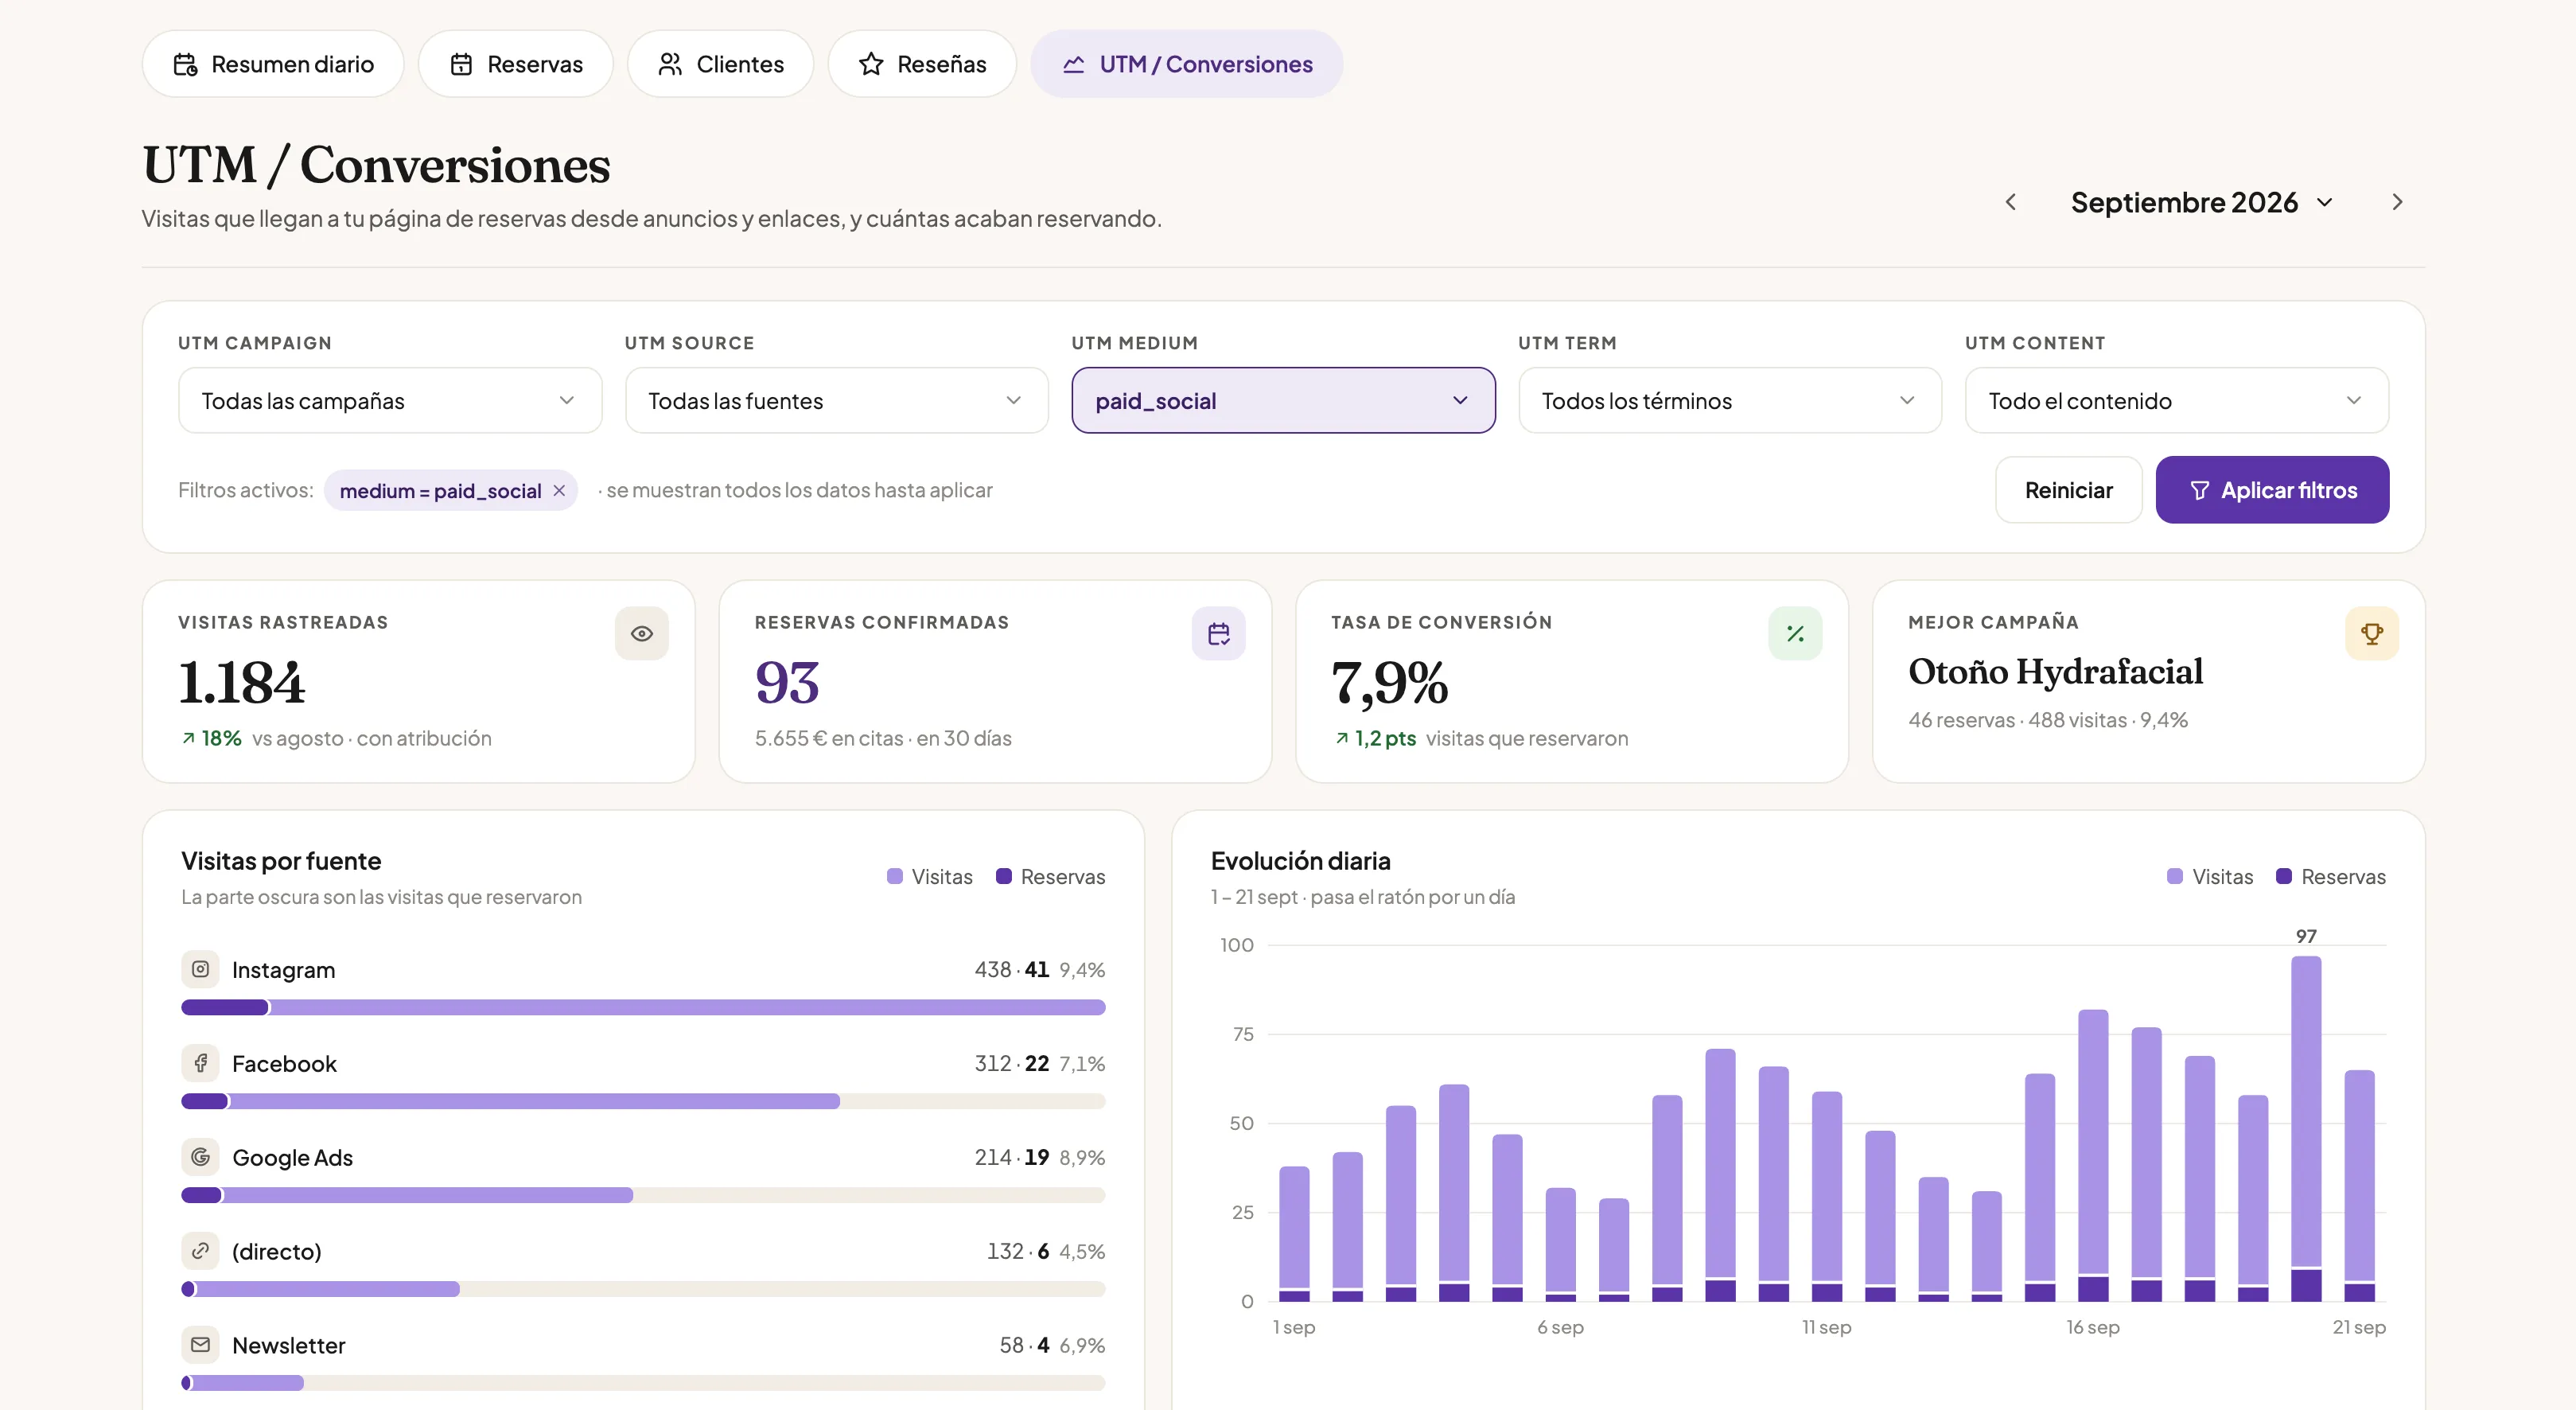Open the UTM Campaign dropdown
Screen dimensions: 2576x1410
click(x=390, y=400)
